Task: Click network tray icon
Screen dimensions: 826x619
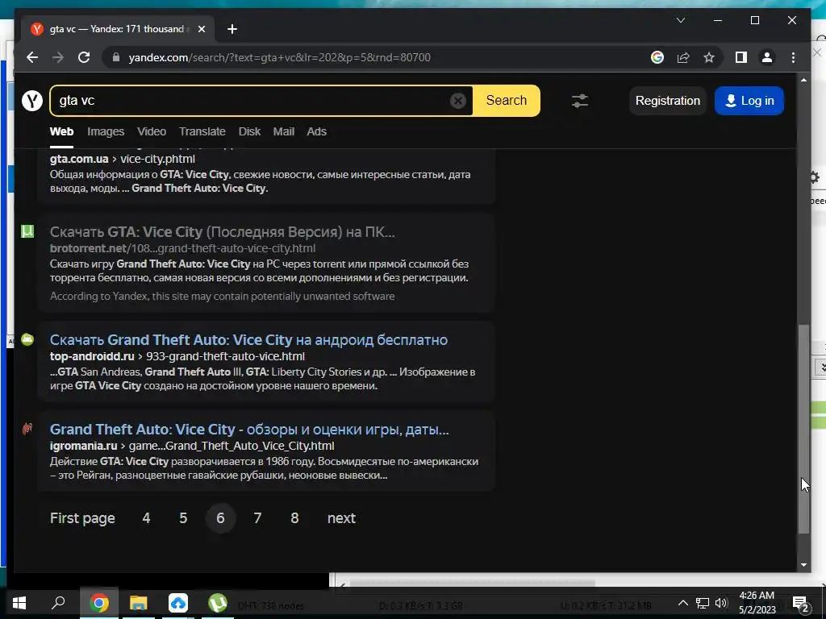Action: (x=703, y=603)
